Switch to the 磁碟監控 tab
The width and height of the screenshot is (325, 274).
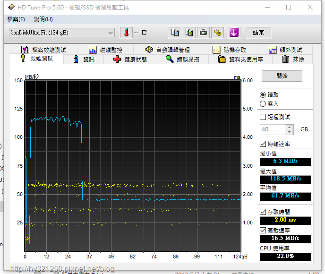point(105,50)
